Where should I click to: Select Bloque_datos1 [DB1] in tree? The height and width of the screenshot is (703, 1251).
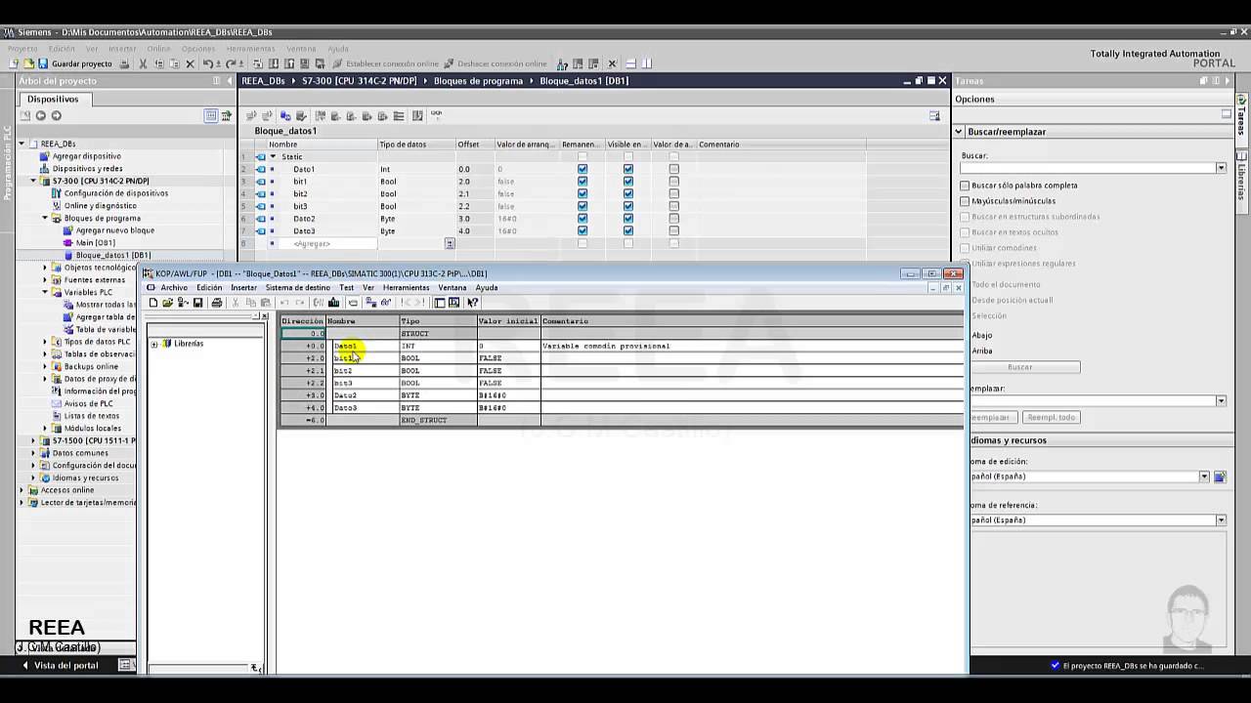coord(112,256)
